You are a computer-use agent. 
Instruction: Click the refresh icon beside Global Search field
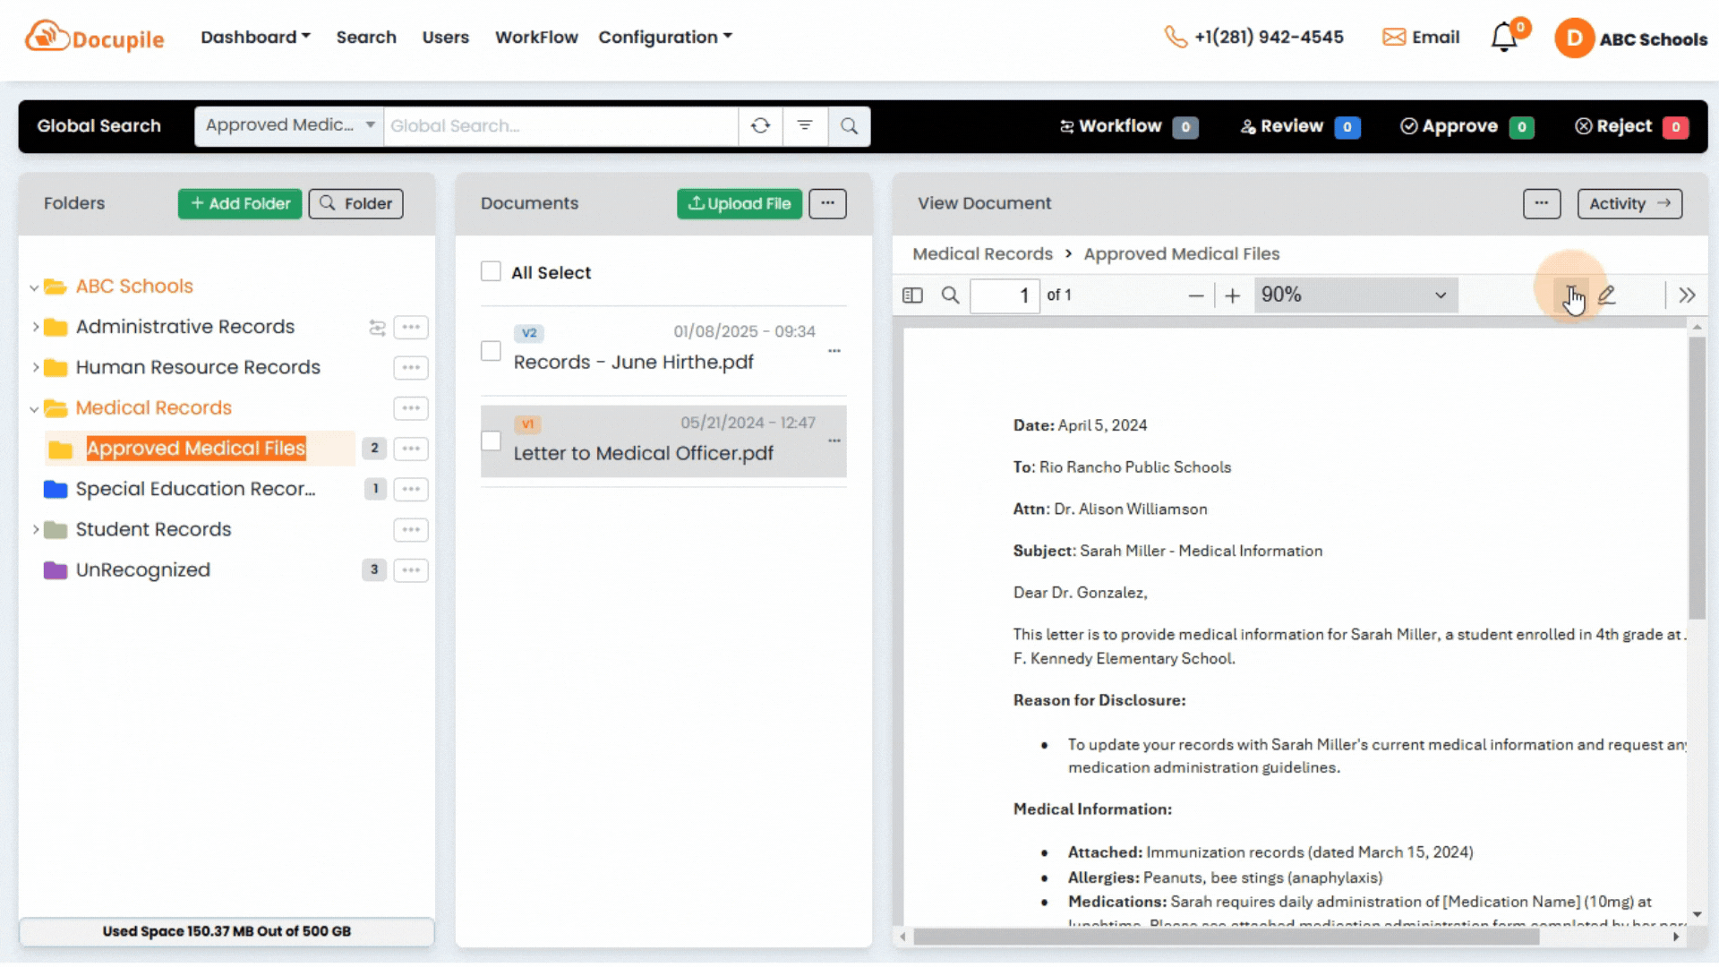tap(760, 126)
